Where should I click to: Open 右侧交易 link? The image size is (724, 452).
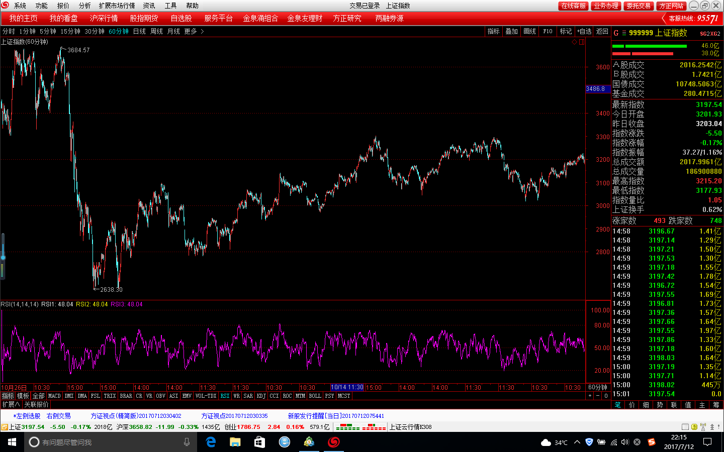tap(59, 416)
